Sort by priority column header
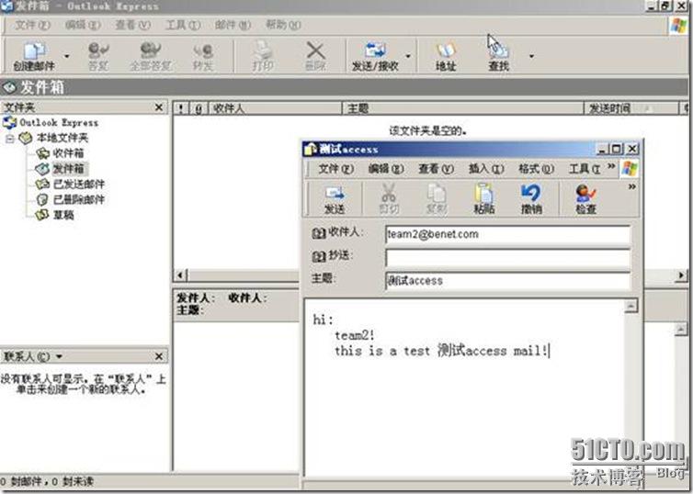 (x=181, y=108)
